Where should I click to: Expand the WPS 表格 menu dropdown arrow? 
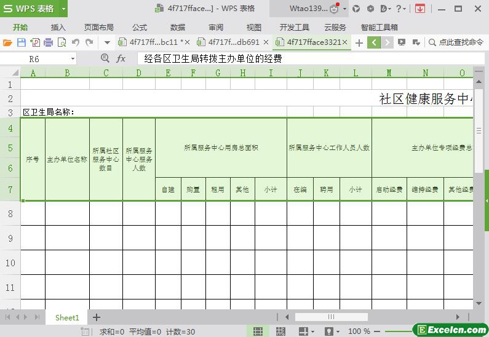coord(63,9)
